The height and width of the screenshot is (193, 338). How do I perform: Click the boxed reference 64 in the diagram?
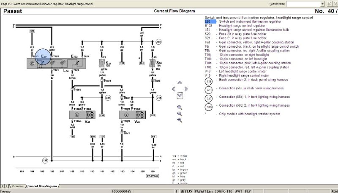tap(153, 137)
